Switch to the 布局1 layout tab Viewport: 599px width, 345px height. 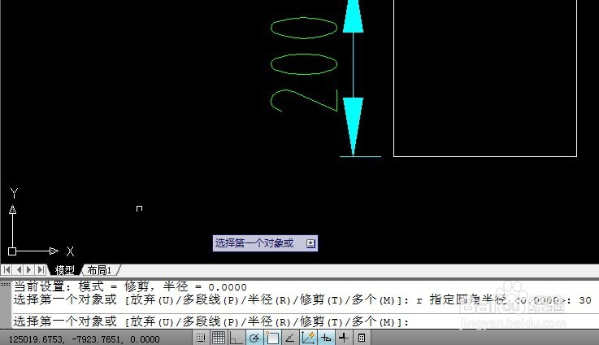click(x=99, y=270)
